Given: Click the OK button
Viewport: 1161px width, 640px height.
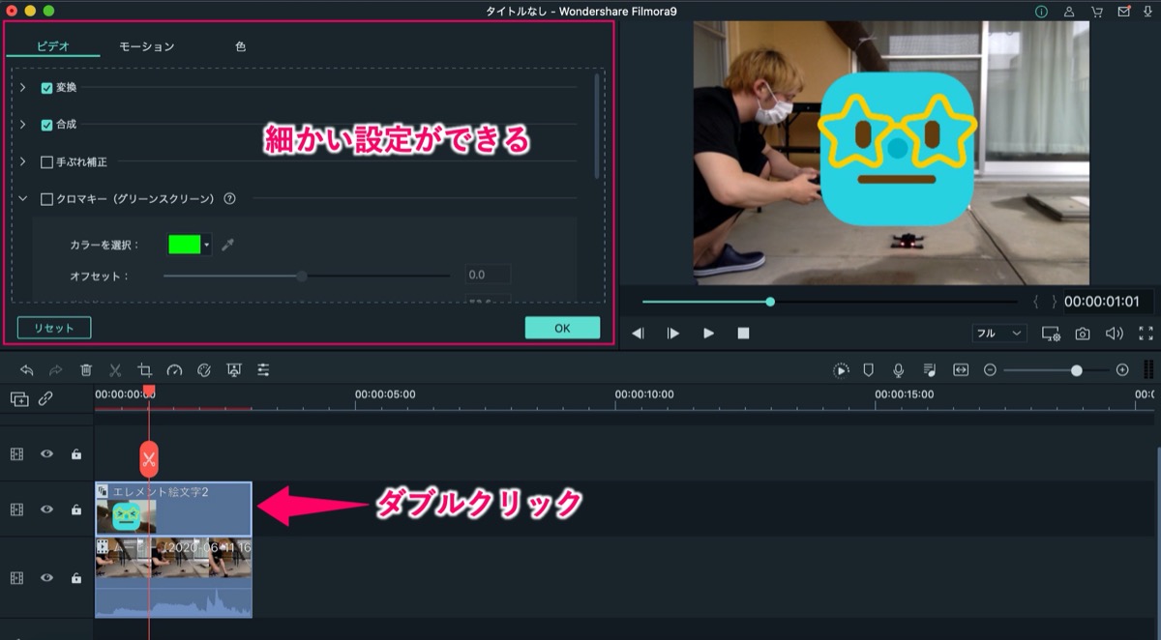Looking at the screenshot, I should (x=562, y=328).
